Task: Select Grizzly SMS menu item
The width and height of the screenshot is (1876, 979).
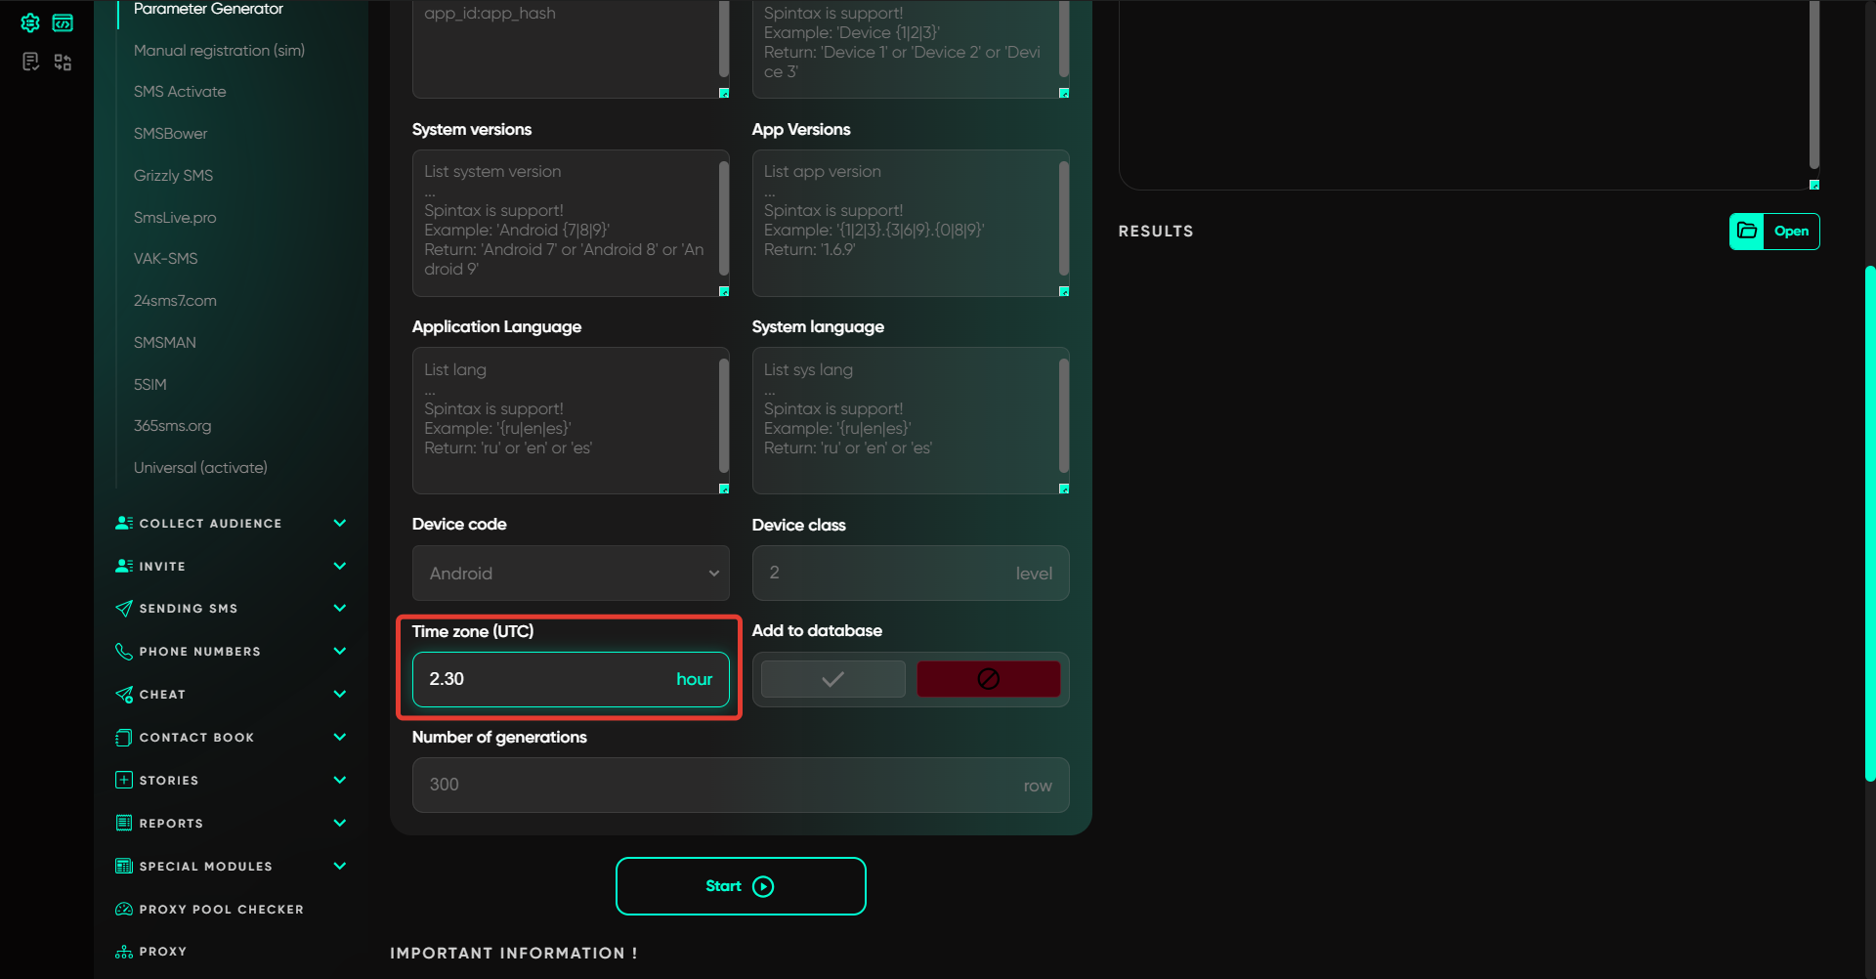Action: click(173, 176)
